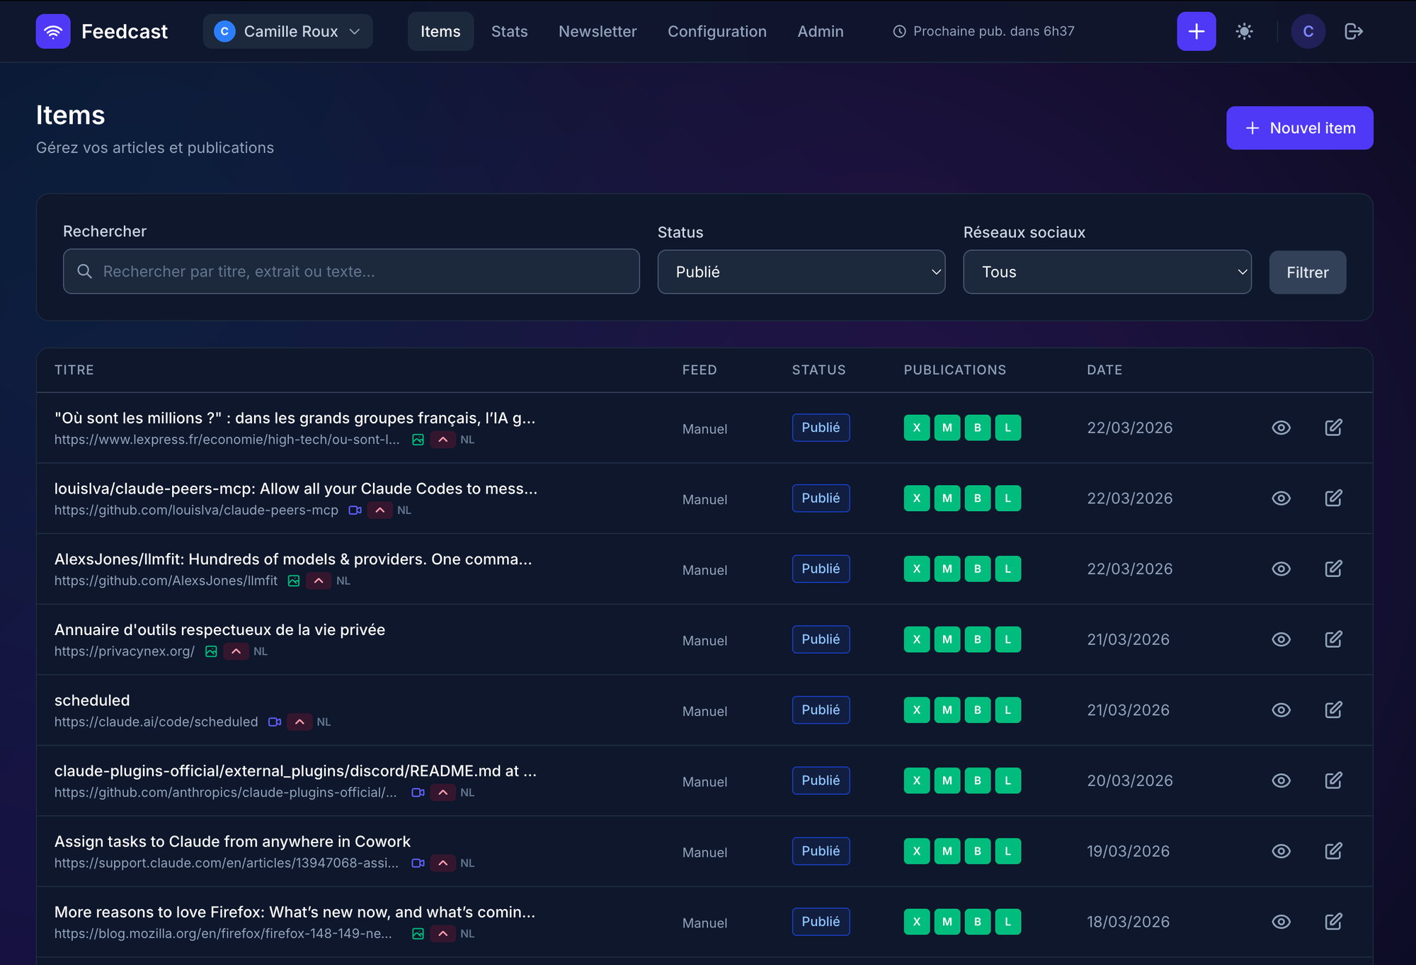
Task: Open the Status dropdown showing Publié
Action: [x=801, y=272]
